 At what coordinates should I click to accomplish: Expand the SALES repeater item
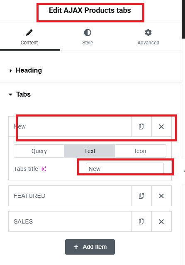tap(70, 221)
